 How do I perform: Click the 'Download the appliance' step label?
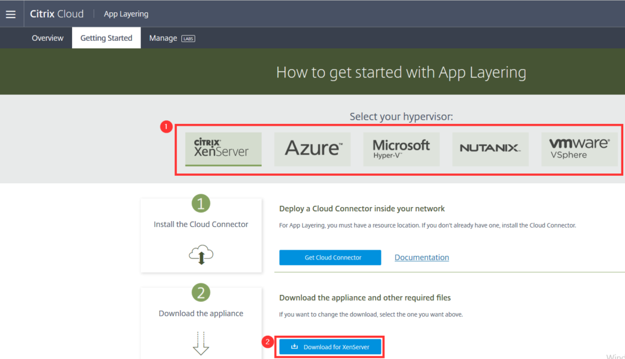201,314
